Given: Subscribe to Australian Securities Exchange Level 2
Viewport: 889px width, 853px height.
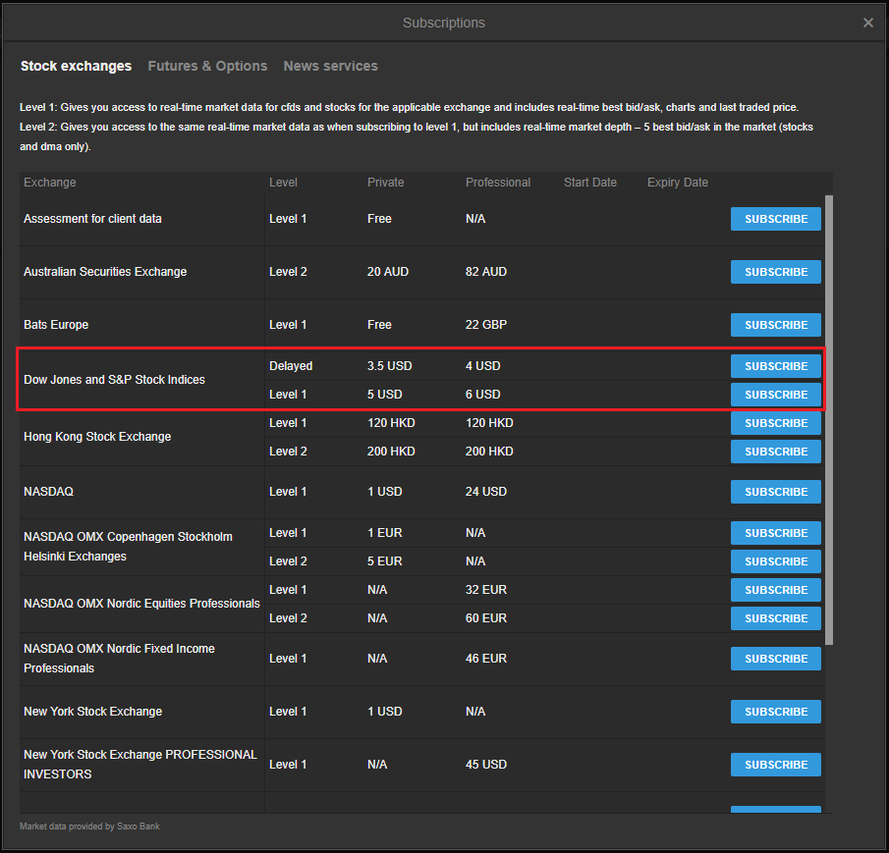Looking at the screenshot, I should [x=776, y=272].
